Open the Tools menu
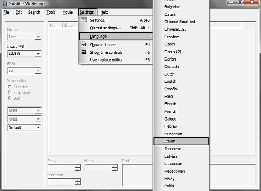261x191 pixels. [x=51, y=12]
